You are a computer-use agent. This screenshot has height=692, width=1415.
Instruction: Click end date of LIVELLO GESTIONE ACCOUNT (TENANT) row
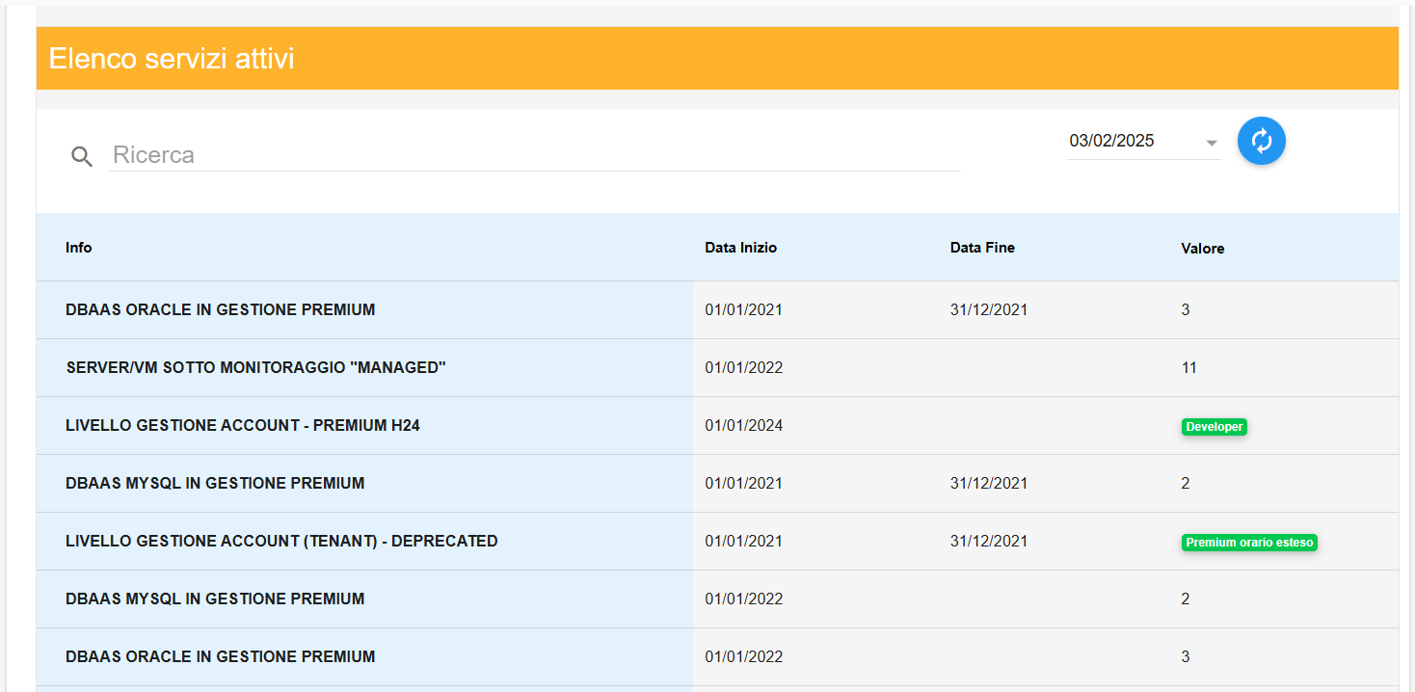click(988, 541)
